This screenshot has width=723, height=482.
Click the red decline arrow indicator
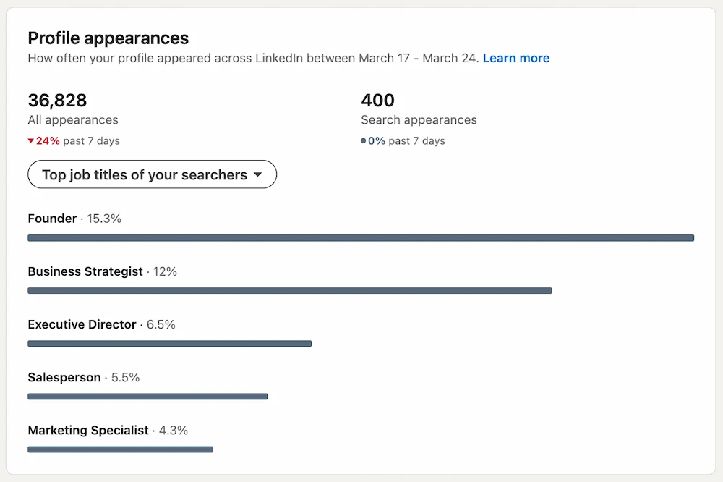pyautogui.click(x=32, y=141)
